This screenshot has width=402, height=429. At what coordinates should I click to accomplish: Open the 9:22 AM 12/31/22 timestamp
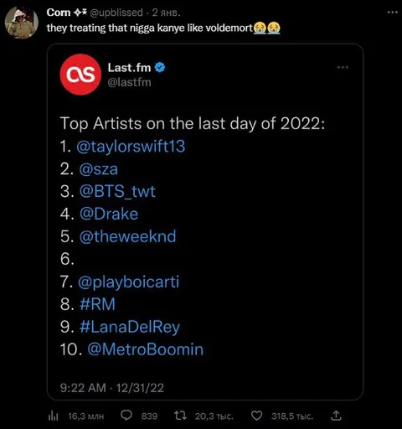pos(112,388)
